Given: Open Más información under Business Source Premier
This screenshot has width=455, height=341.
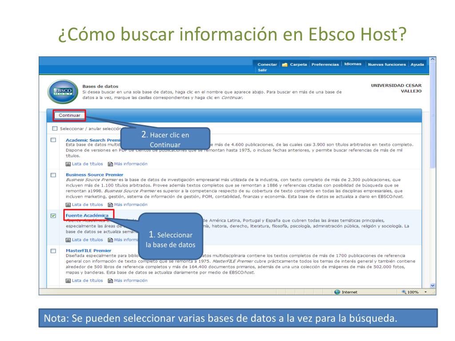Looking at the screenshot, I should click(x=131, y=204).
